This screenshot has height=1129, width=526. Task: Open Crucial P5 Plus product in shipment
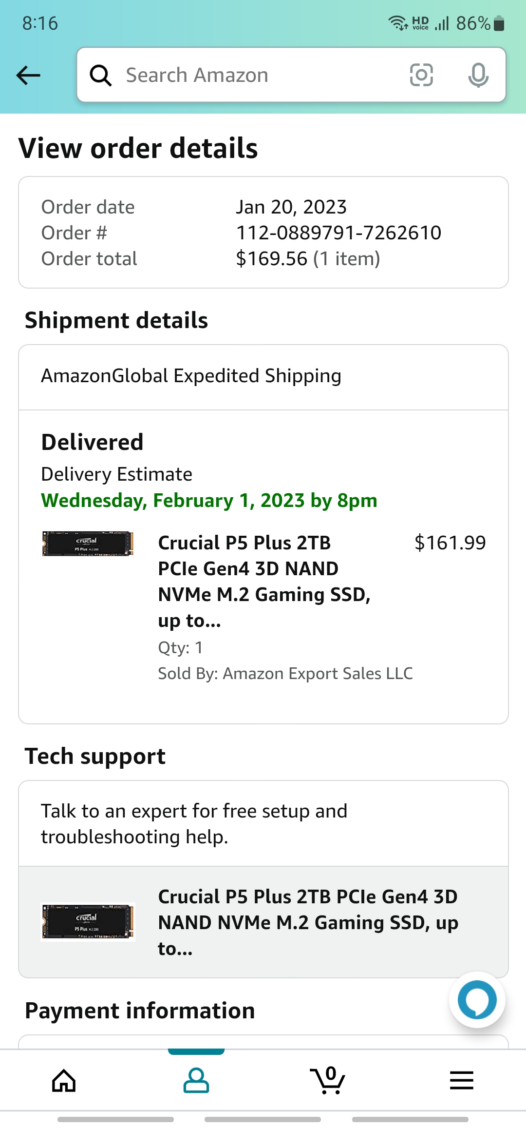coord(264,581)
